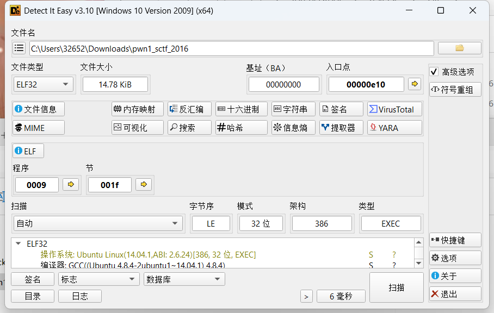Click the 入口点 00000e10 field
The height and width of the screenshot is (313, 494).
coord(366,84)
